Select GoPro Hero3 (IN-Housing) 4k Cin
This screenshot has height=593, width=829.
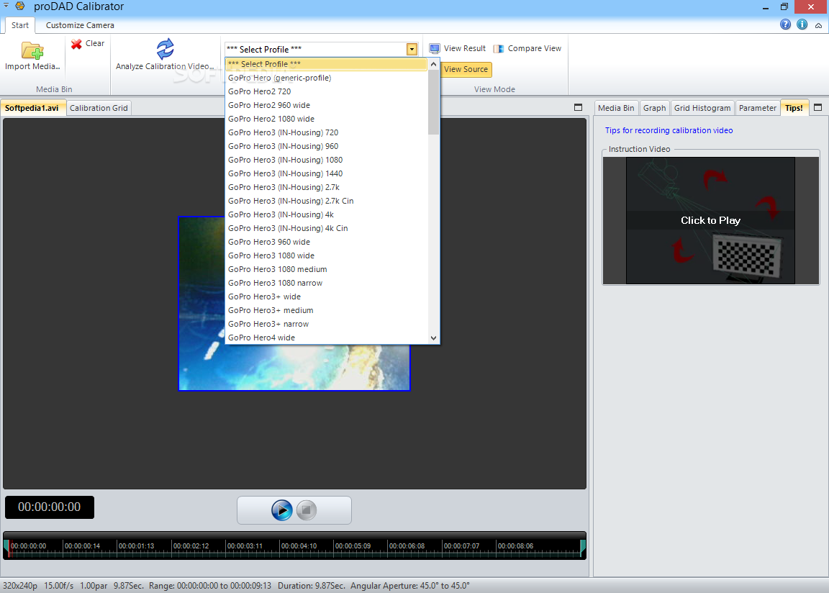click(326, 229)
